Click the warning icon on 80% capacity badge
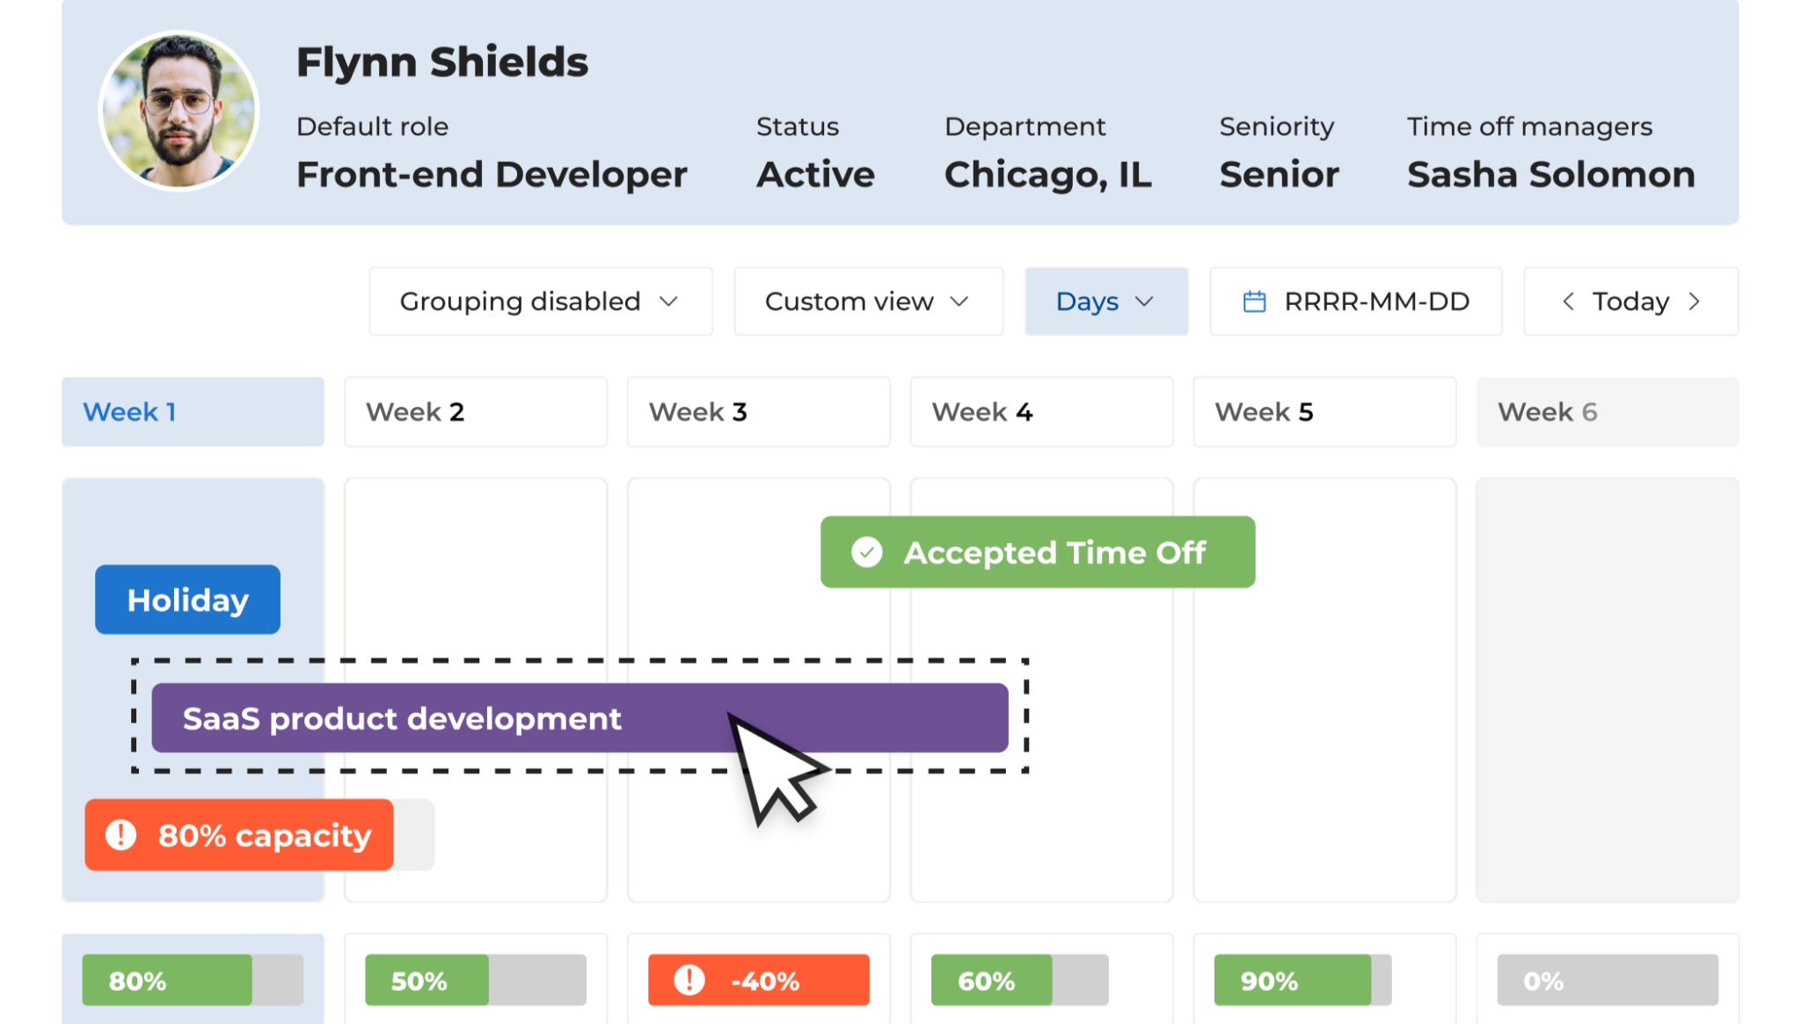Screen dimensions: 1801x1024 tap(121, 835)
